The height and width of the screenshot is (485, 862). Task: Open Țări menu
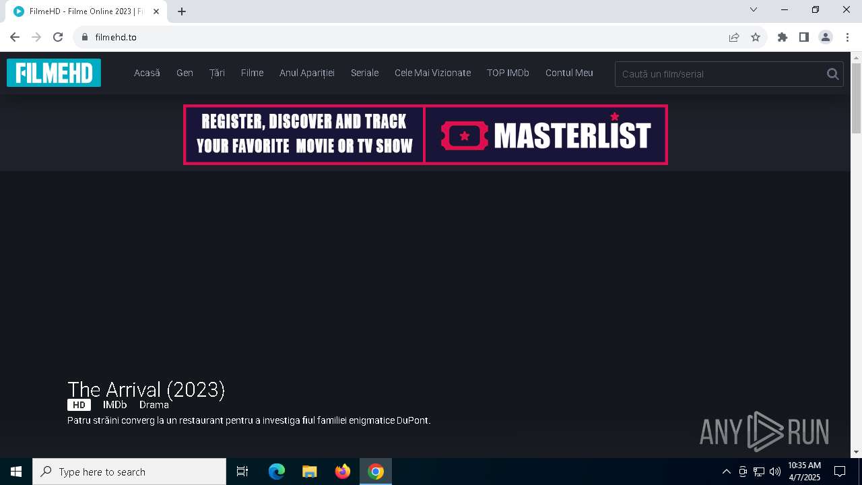pos(217,73)
